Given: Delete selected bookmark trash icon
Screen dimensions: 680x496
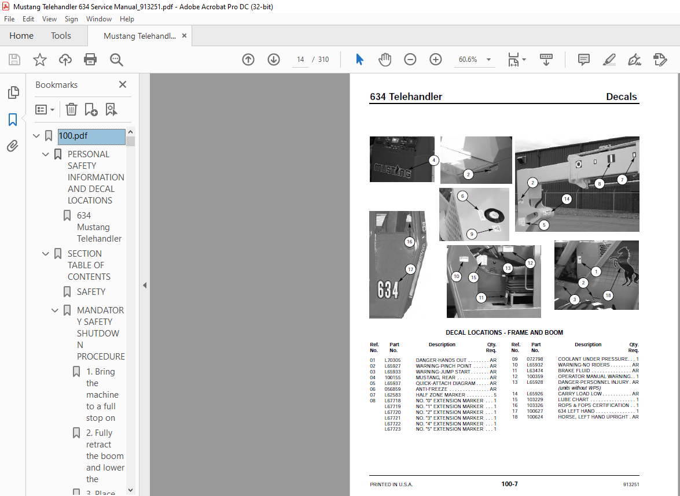Looking at the screenshot, I should (71, 110).
